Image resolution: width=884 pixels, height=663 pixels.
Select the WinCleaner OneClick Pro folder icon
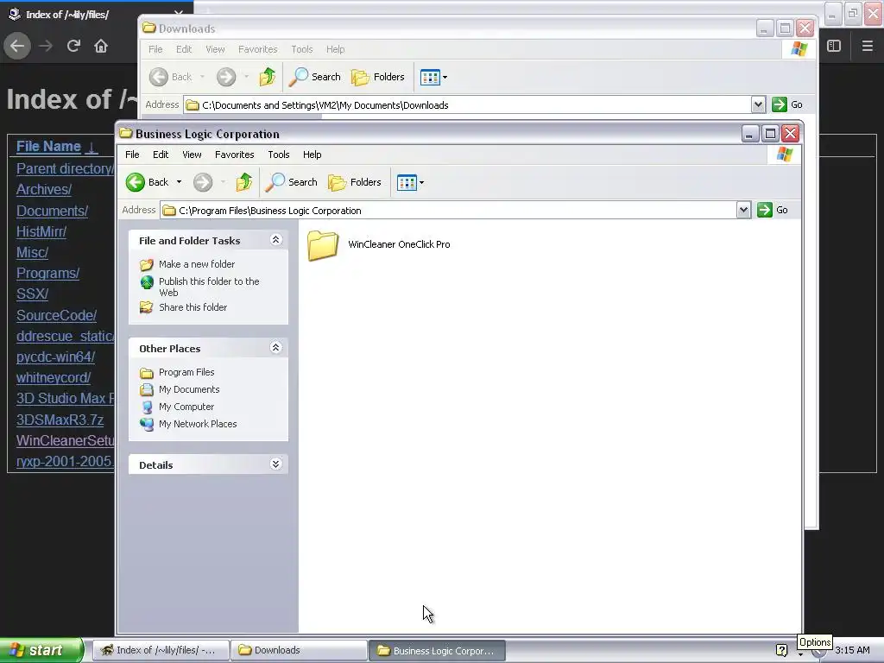[323, 245]
